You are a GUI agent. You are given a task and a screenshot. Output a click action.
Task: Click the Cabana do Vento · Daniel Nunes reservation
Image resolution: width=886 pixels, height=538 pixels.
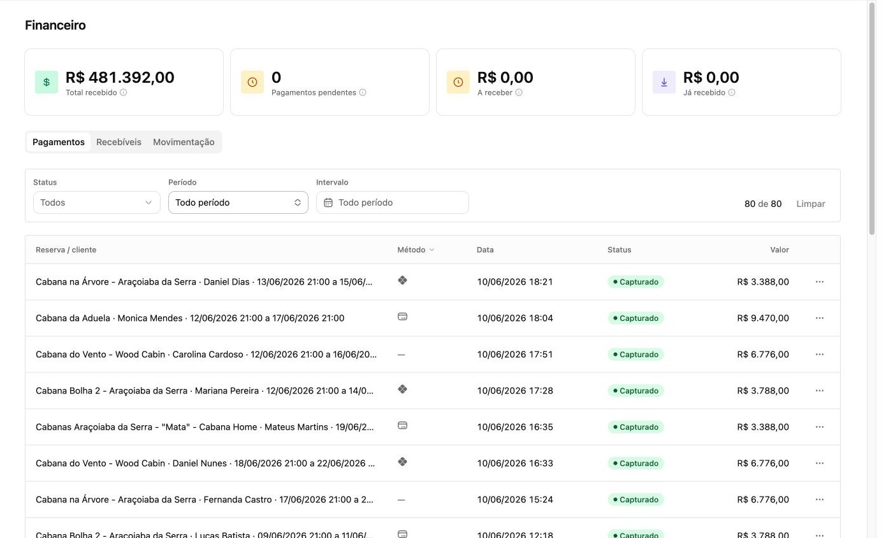(x=205, y=463)
